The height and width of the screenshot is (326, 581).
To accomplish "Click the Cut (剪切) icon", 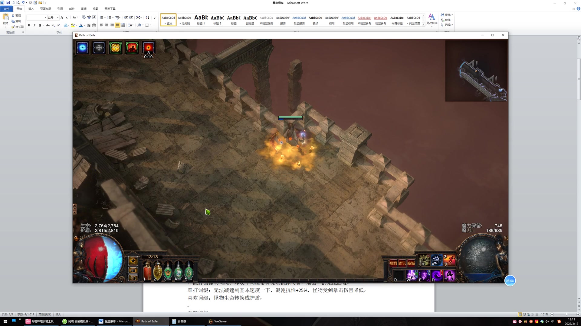I will tap(16, 16).
